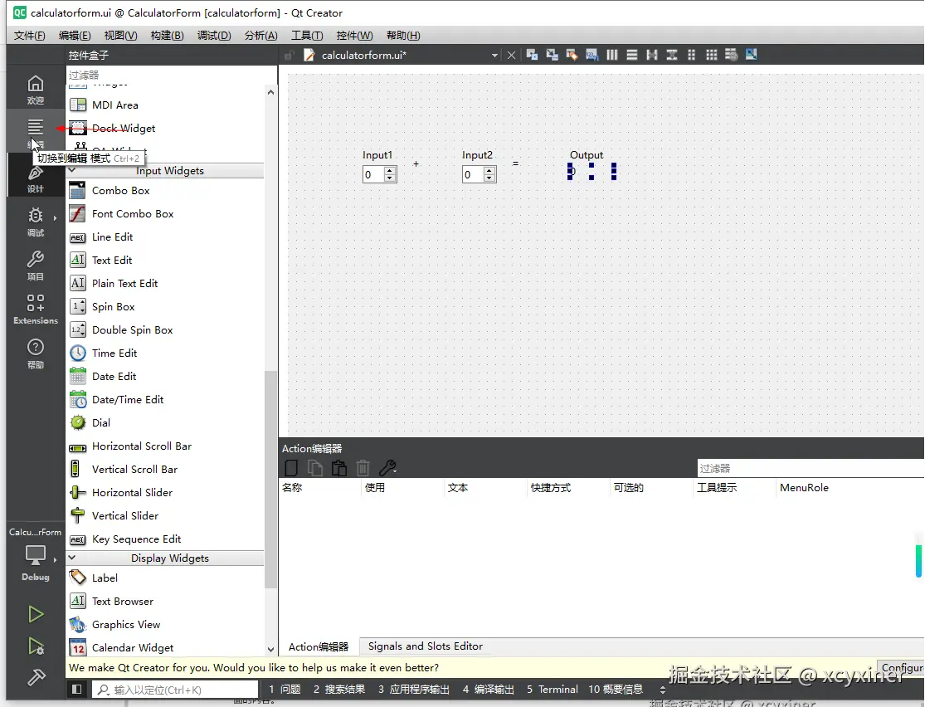
Task: Open the Calcu...rForm Debug kit selector
Action: click(36, 555)
